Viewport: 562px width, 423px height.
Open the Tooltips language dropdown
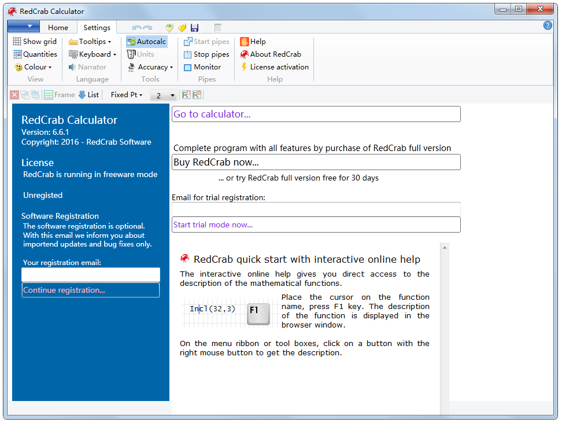(90, 41)
